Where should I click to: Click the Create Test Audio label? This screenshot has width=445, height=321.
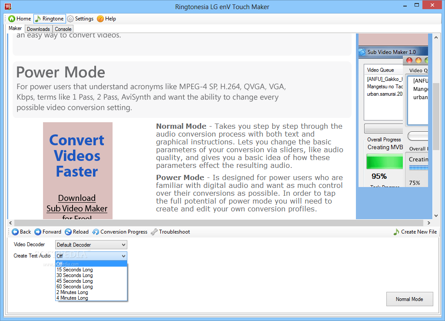tap(32, 256)
